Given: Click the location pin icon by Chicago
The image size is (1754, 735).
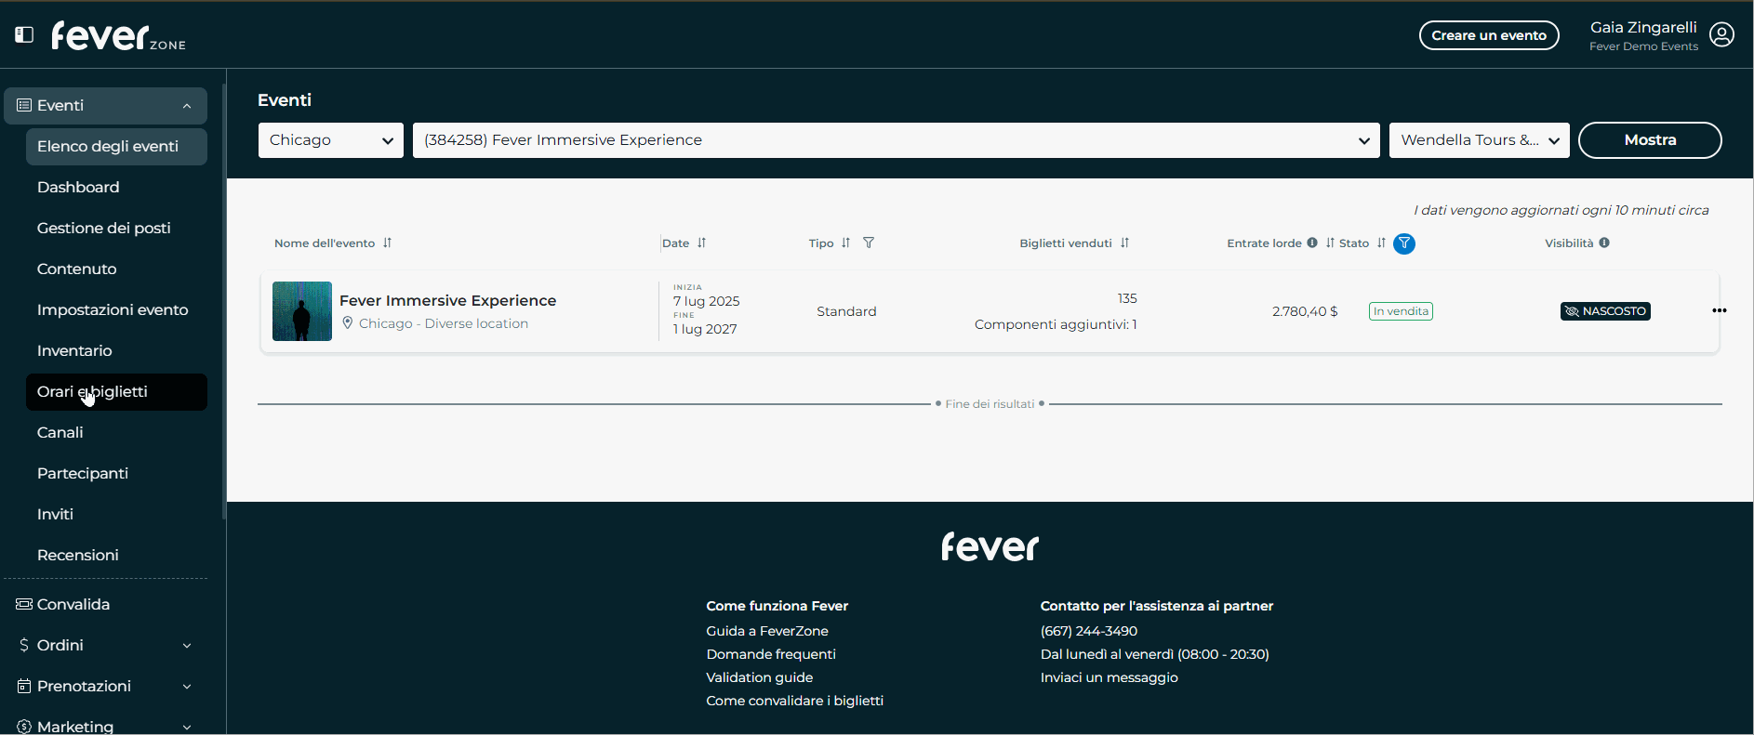Looking at the screenshot, I should coord(348,323).
